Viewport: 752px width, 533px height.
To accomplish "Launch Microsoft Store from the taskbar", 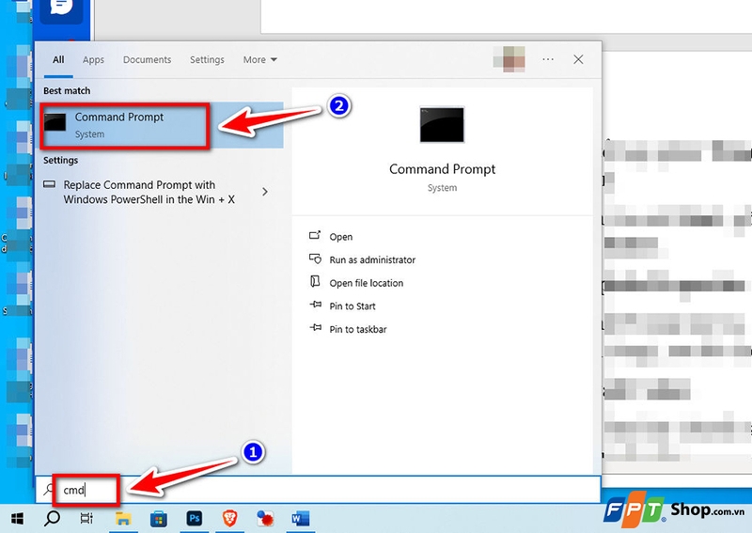I will [x=159, y=519].
